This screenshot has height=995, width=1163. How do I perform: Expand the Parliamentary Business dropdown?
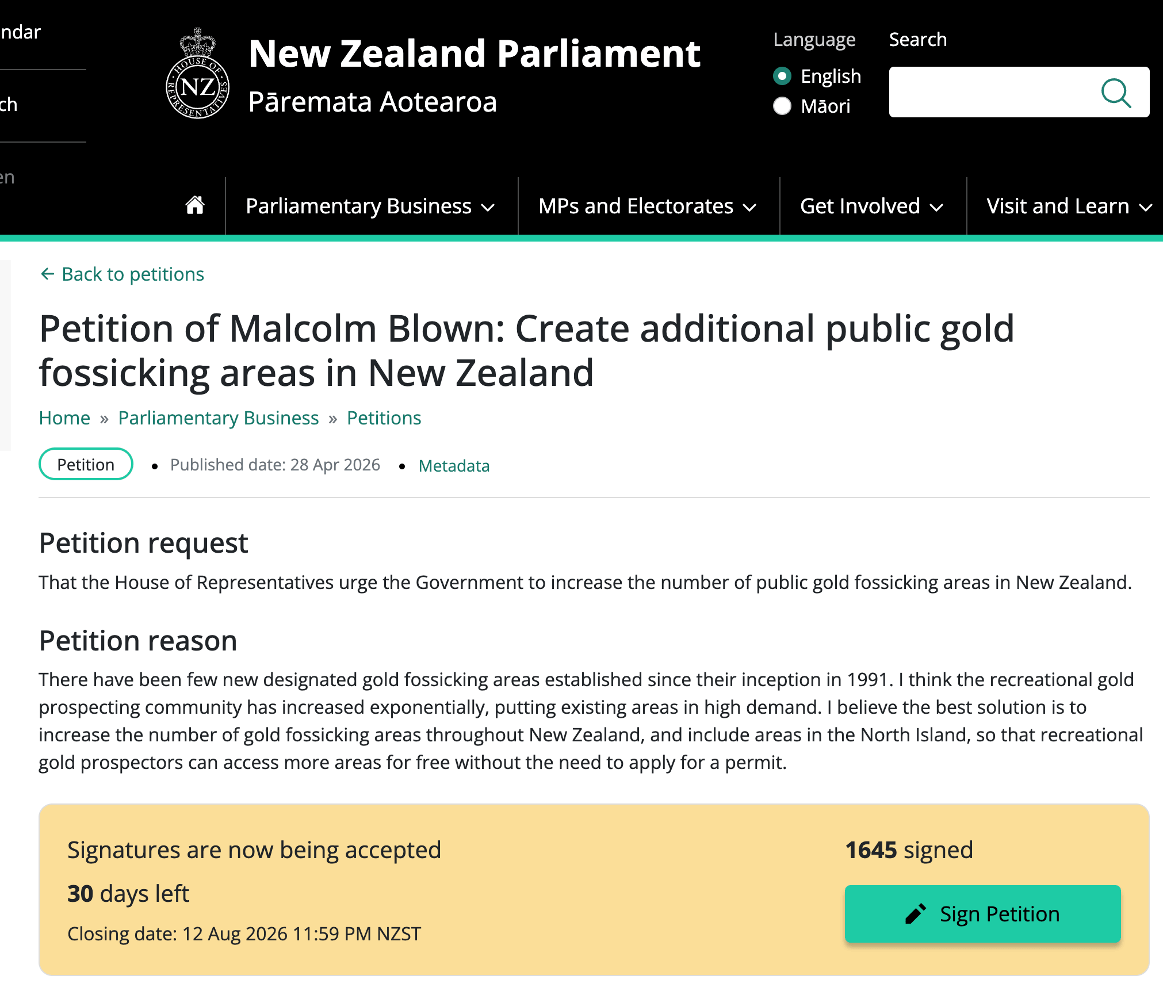[370, 206]
